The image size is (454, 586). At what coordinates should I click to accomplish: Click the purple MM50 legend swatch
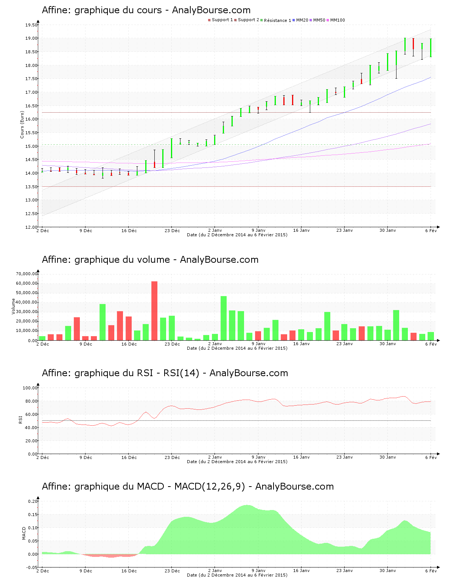coord(311,20)
